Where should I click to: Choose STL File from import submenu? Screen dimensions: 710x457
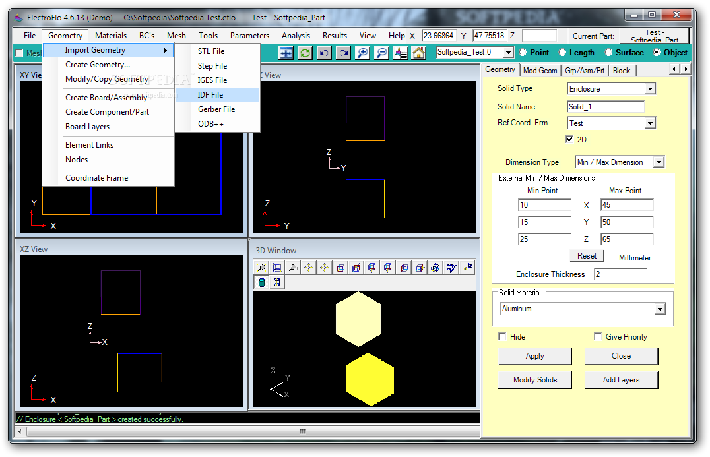(x=217, y=51)
